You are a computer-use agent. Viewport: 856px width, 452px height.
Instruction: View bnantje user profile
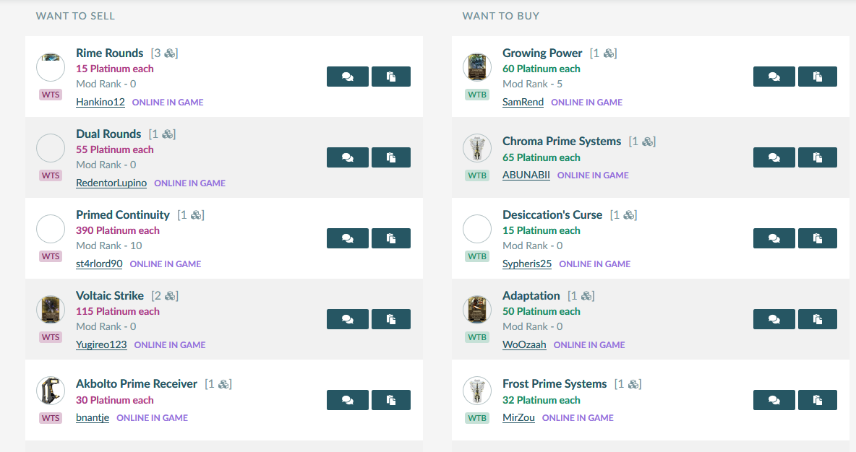click(93, 417)
